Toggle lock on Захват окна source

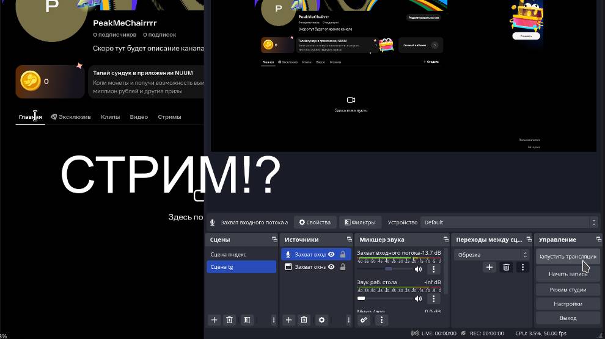343,266
